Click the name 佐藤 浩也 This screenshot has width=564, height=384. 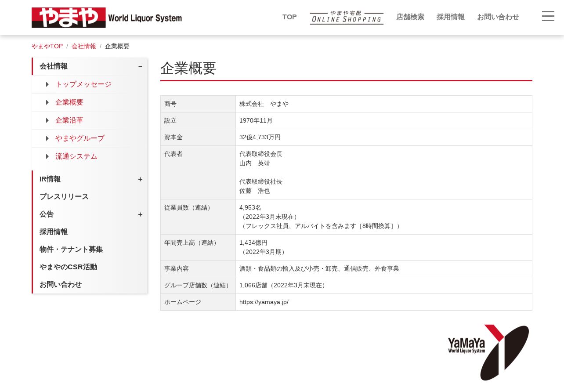click(255, 191)
